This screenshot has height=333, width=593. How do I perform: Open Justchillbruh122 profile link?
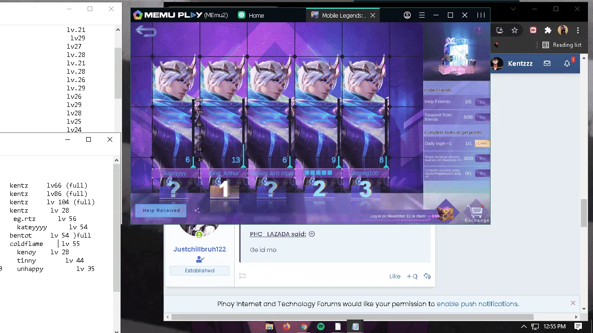pos(199,249)
